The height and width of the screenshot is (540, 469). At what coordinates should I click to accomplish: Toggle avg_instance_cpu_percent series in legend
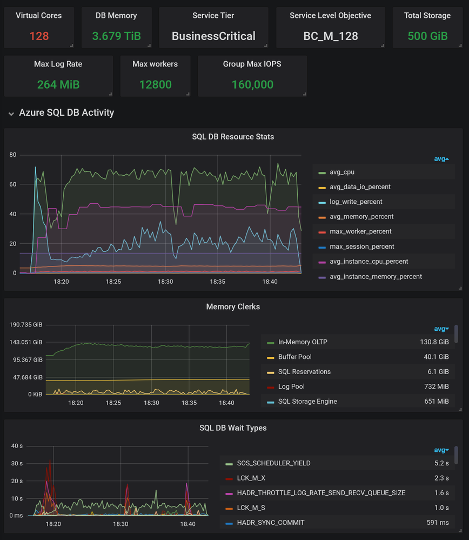tap(368, 262)
